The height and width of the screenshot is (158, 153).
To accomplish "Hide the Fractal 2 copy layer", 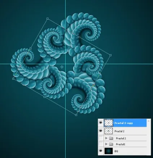I will pos(101,123).
